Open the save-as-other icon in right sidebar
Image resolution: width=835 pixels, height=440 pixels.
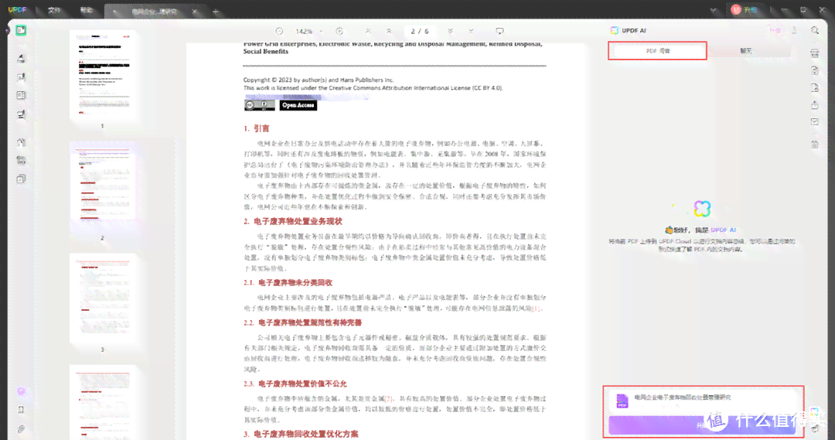coord(815,145)
